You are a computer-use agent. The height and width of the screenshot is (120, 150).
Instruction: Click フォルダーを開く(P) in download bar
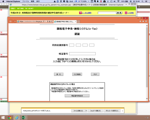coord(95,111)
